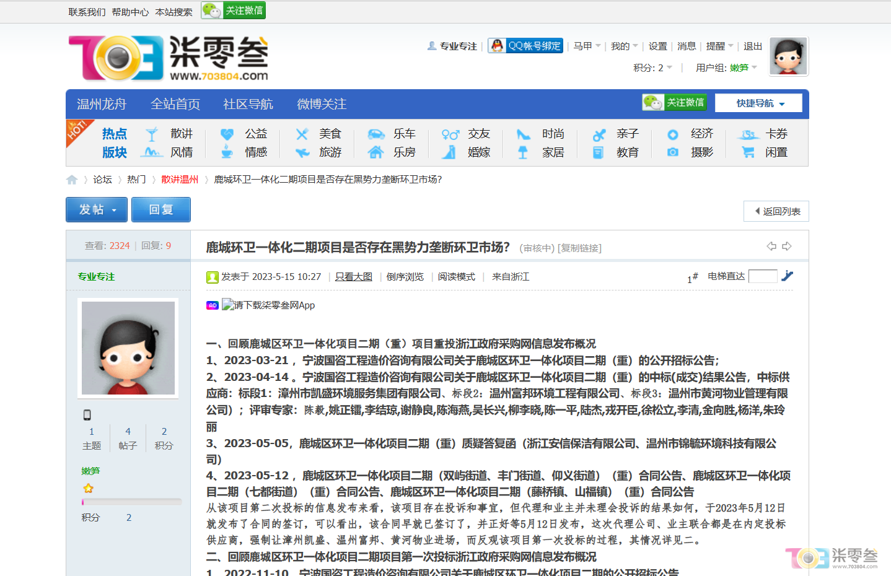
Task: Go to next thread arrow icon
Action: (x=787, y=246)
